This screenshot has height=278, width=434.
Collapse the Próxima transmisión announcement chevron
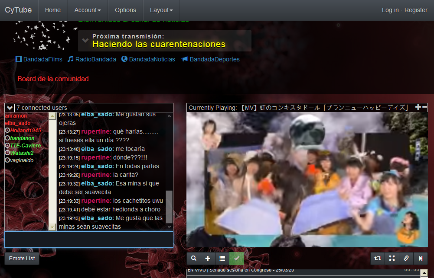[x=85, y=40]
